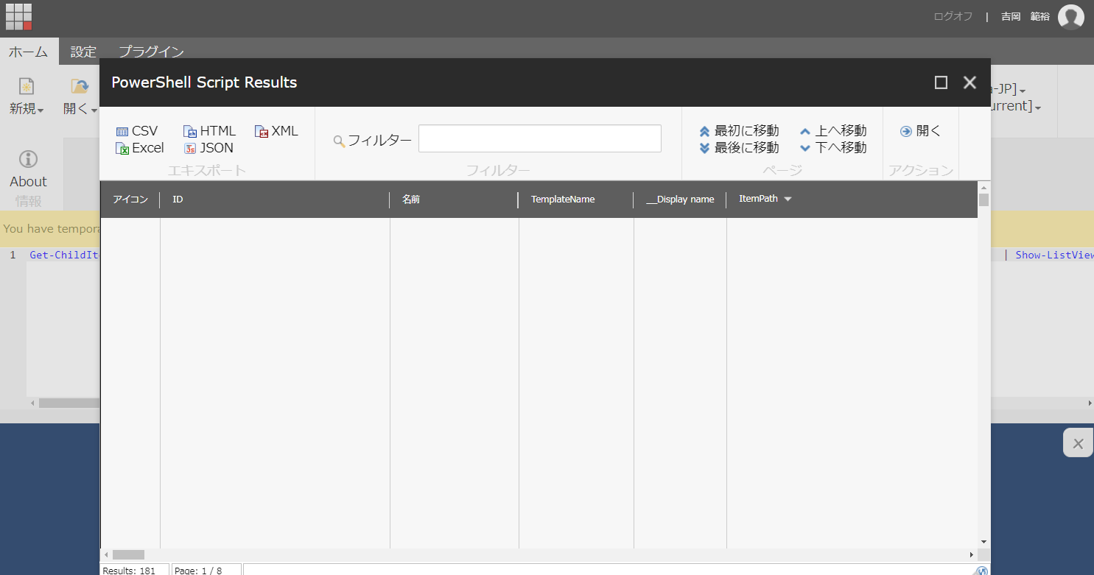
Task: Jump to last page (最後に移動)
Action: [x=738, y=148]
